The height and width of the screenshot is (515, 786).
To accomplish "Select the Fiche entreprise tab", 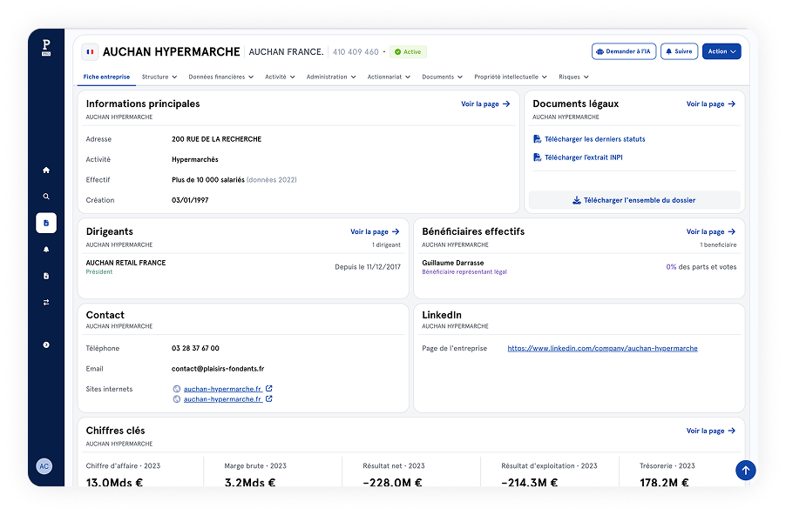I will [106, 77].
